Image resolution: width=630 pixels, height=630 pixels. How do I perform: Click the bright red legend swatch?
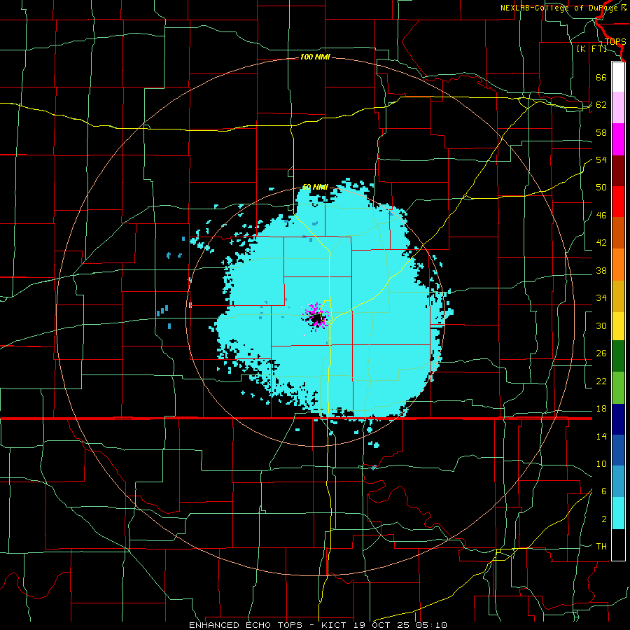618,202
